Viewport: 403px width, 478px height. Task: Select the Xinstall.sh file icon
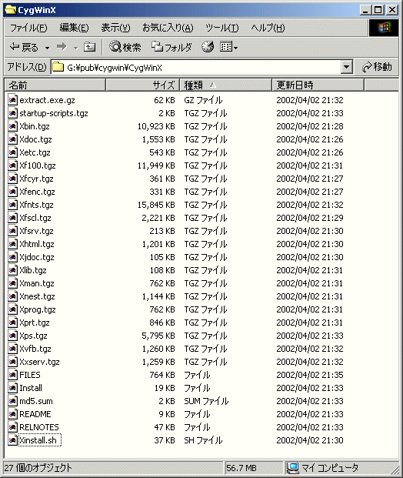point(12,440)
